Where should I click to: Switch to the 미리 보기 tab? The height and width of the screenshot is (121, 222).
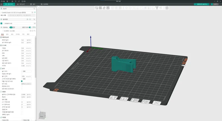[x=21, y=5]
